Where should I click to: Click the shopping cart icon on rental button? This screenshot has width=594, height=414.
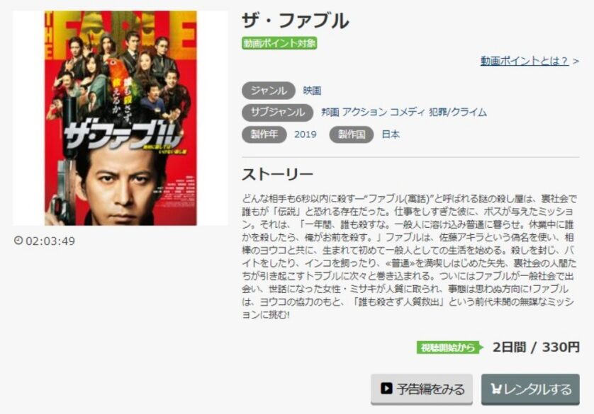coord(496,389)
